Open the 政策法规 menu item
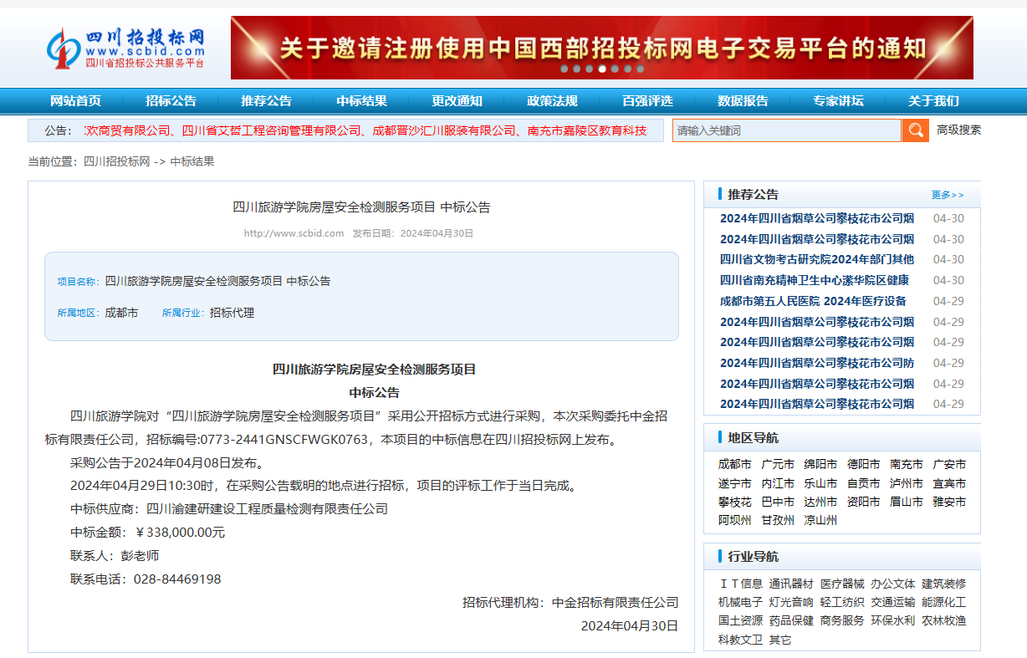The image size is (1027, 658). click(x=552, y=101)
